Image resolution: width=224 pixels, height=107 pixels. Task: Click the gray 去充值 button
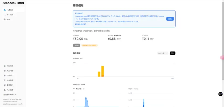tap(76, 45)
